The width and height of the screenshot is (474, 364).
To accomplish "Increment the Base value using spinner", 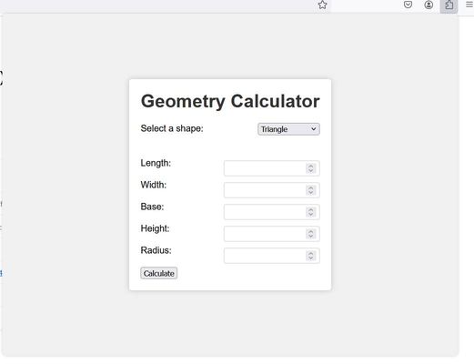I will [x=311, y=209].
